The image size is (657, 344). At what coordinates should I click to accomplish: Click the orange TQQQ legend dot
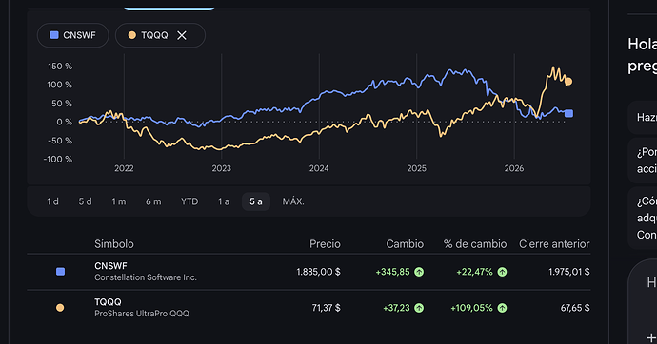point(132,35)
